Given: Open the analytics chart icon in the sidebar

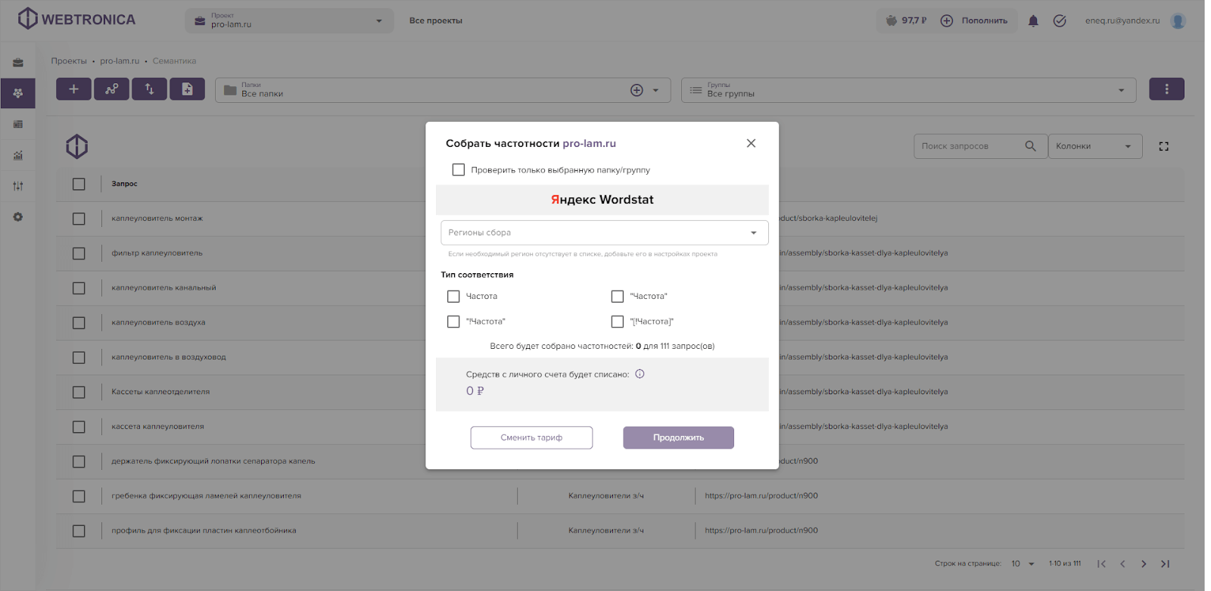Looking at the screenshot, I should [18, 155].
